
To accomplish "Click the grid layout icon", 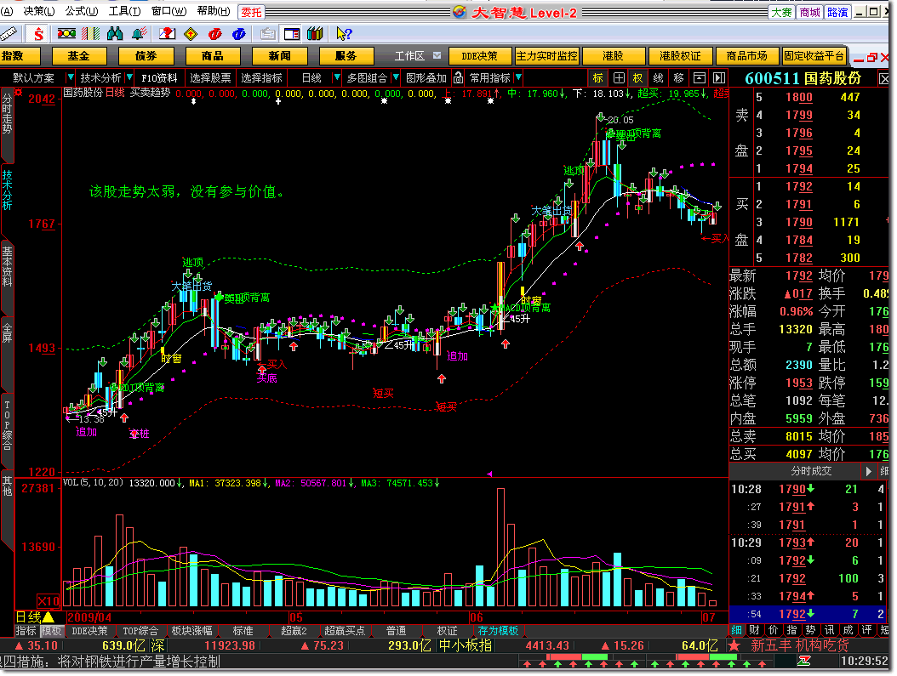I will point(619,77).
